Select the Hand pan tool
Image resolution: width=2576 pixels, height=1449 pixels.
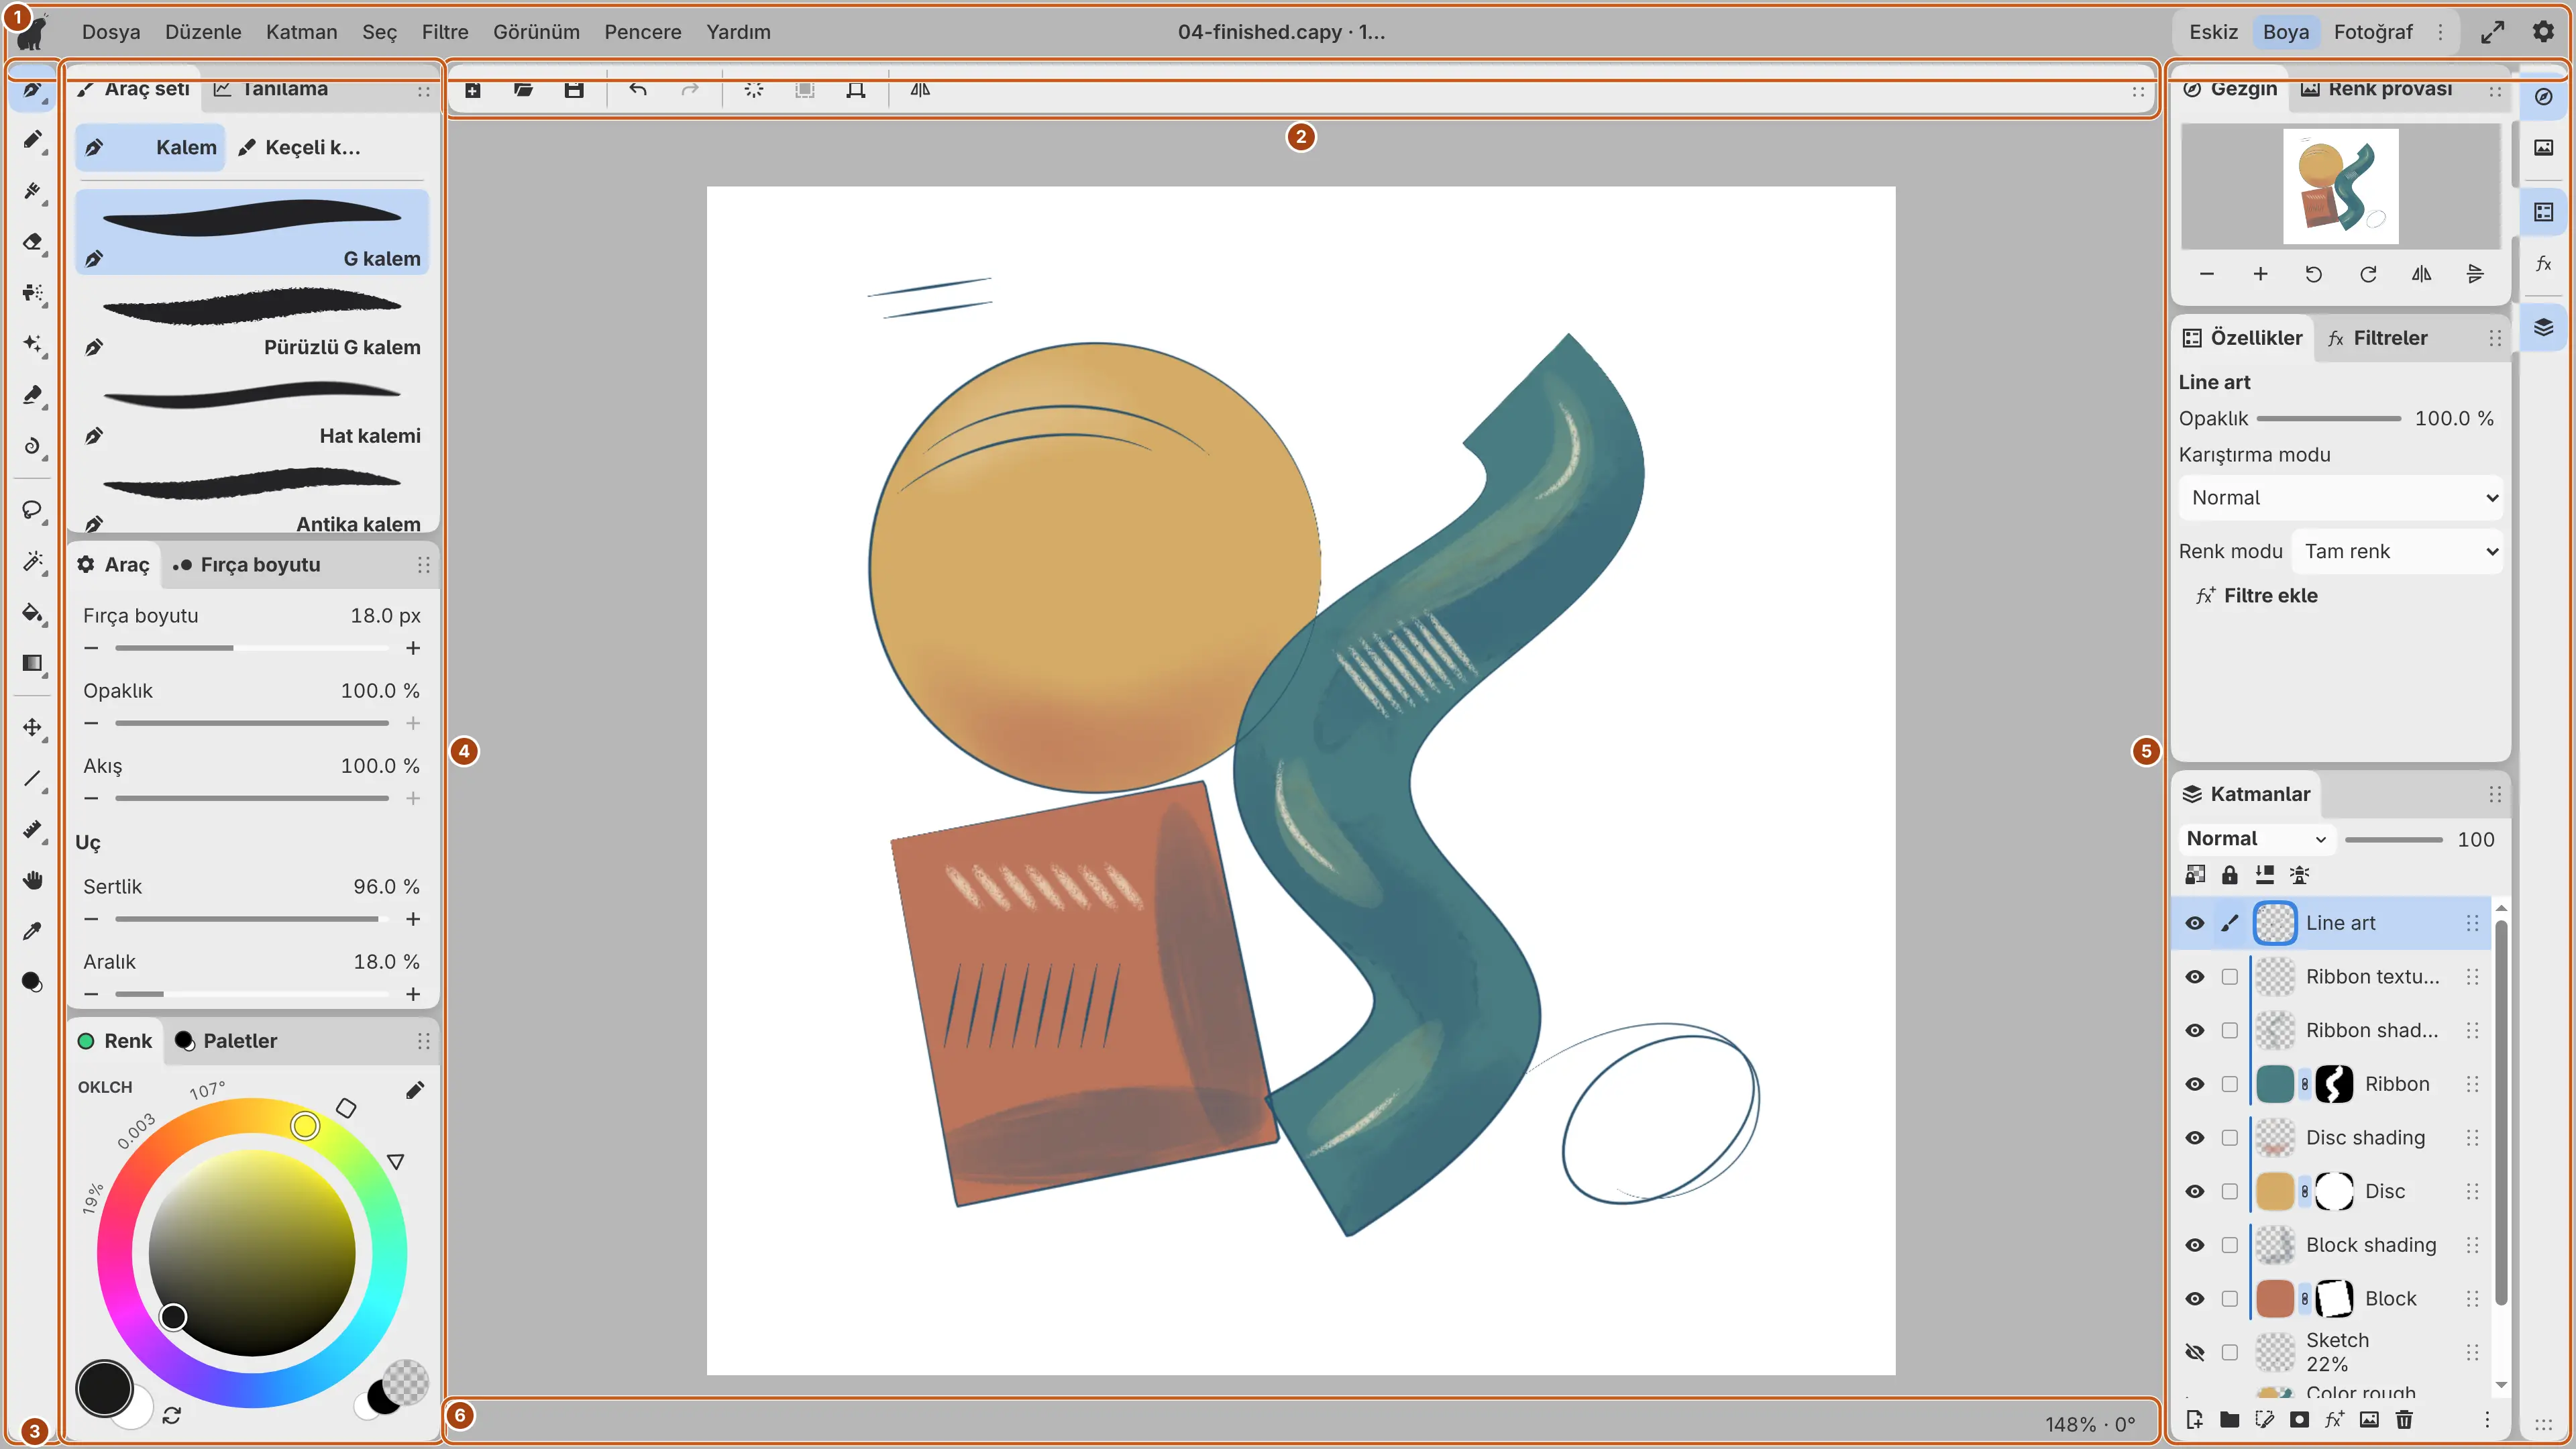coord(33,880)
